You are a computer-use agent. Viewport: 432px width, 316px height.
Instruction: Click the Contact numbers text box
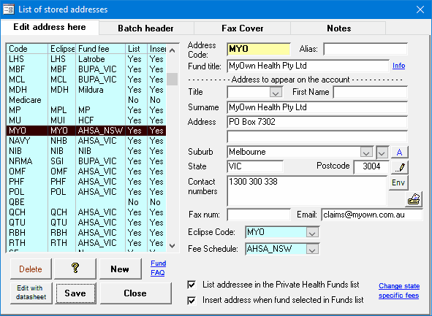(x=307, y=191)
